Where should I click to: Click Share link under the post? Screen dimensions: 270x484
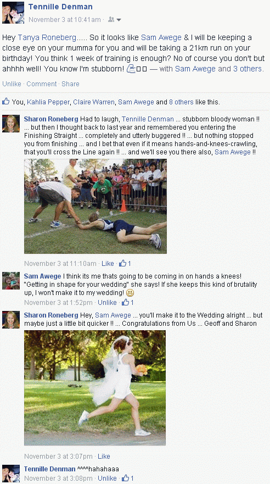tap(70, 84)
